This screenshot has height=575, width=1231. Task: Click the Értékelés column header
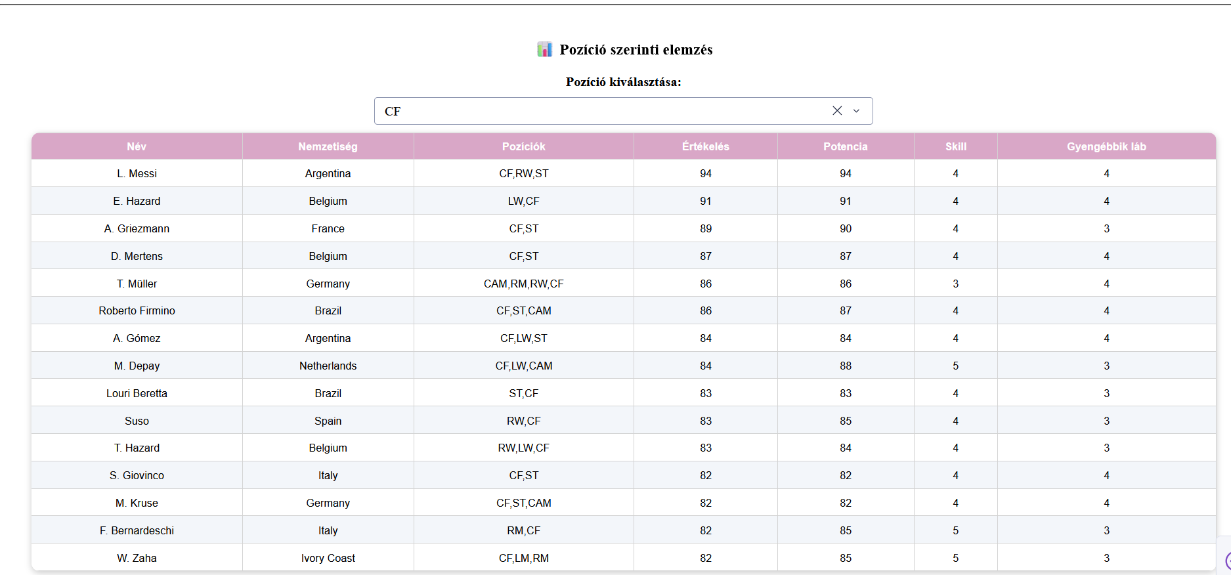pos(705,146)
